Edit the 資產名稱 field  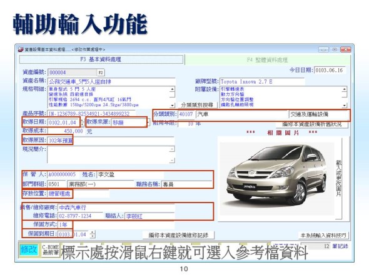click(x=111, y=82)
